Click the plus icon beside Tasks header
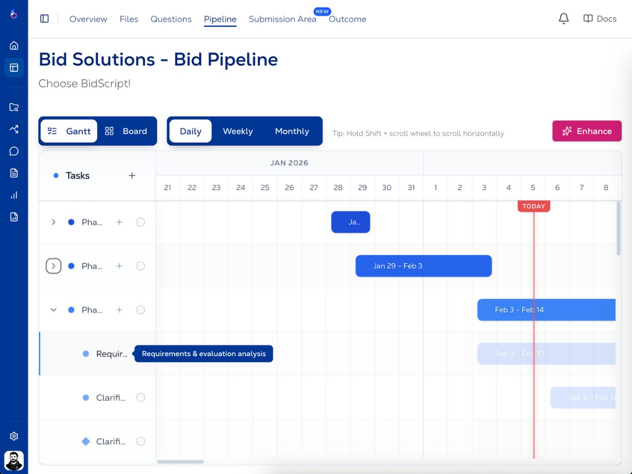Image resolution: width=632 pixels, height=474 pixels. 132,176
